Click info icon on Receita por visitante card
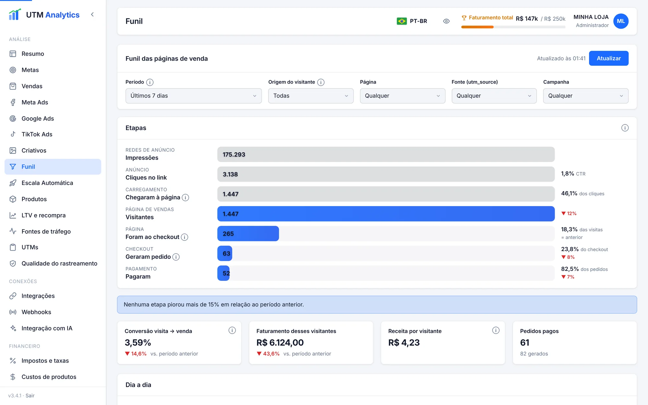 coord(496,330)
